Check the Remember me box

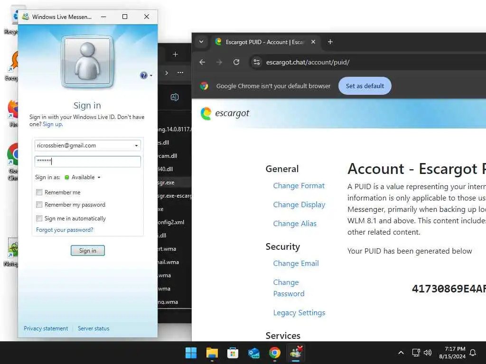tap(39, 192)
